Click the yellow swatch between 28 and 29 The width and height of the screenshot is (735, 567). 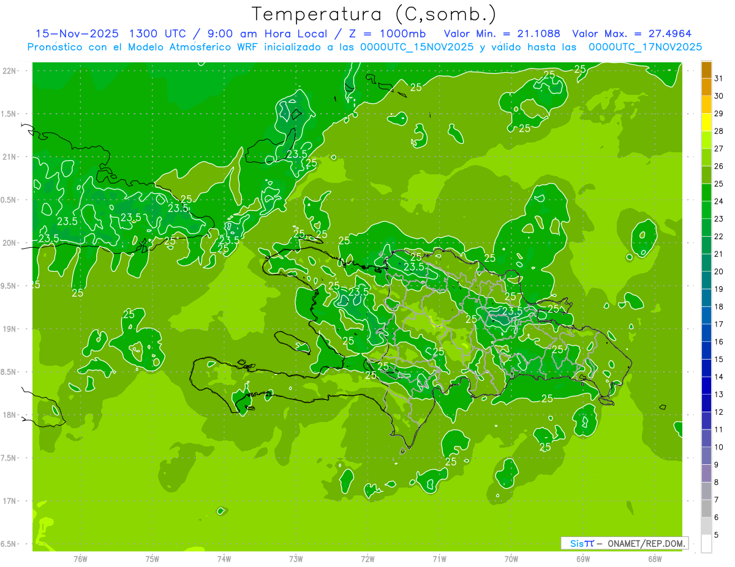[706, 122]
